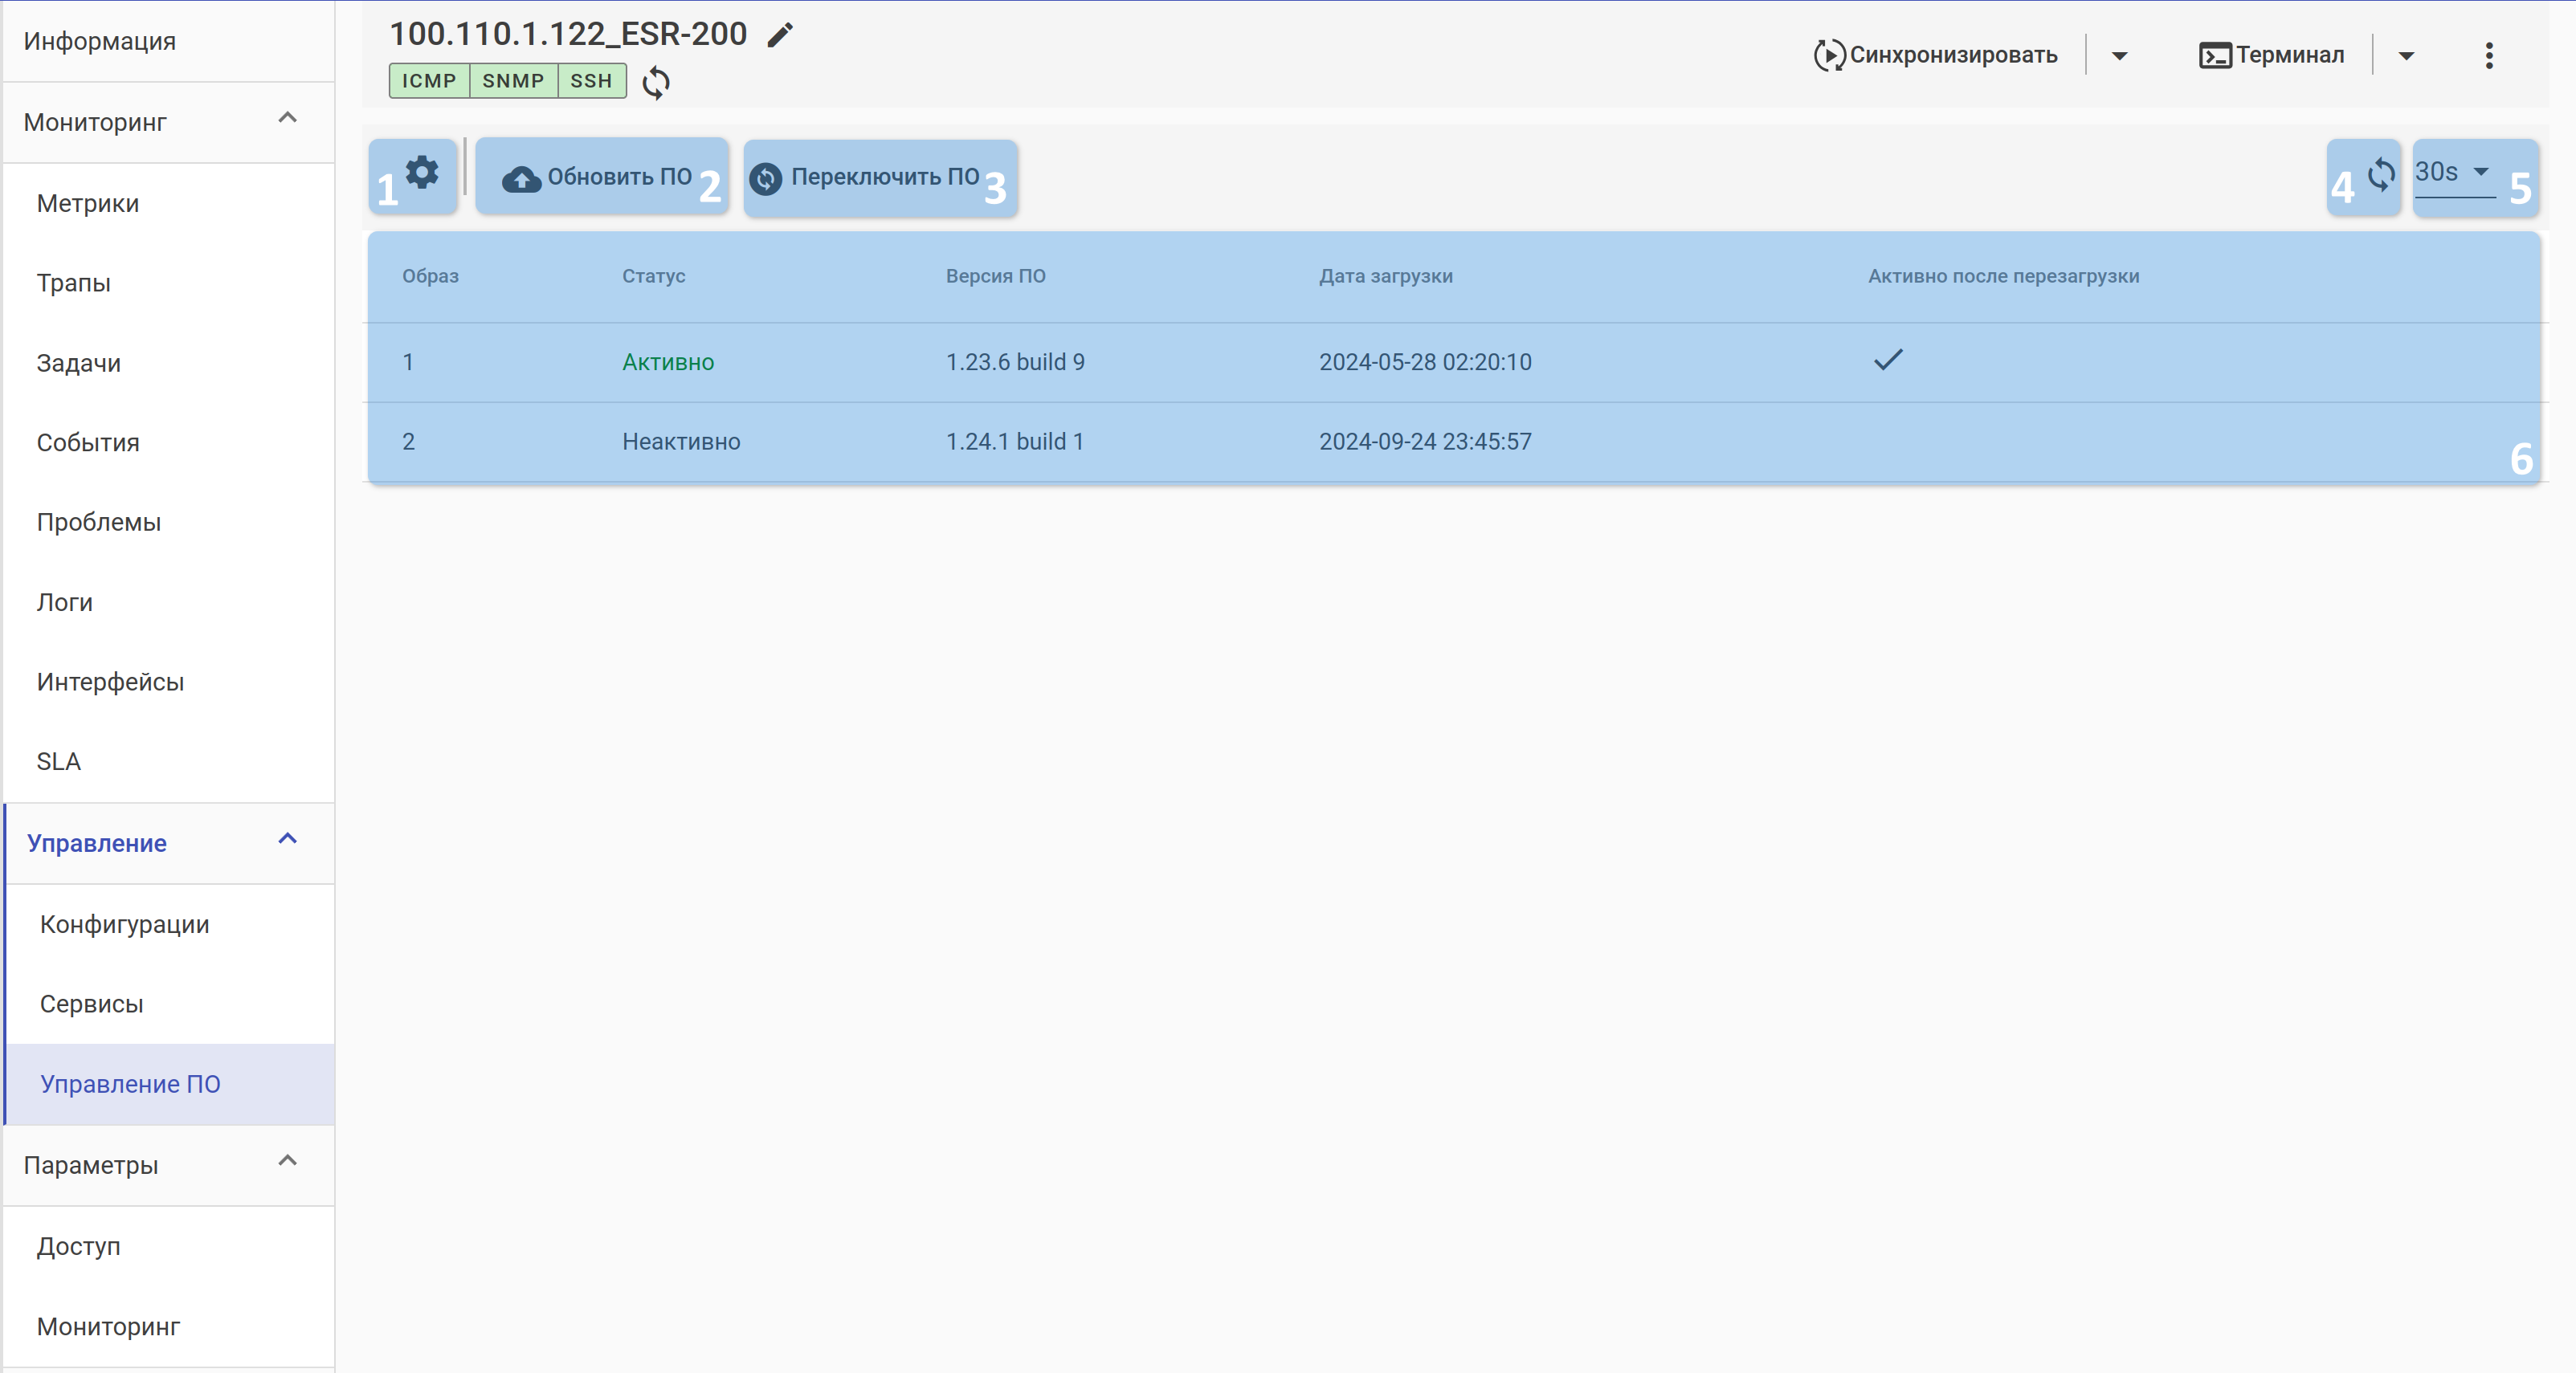Image resolution: width=2576 pixels, height=1373 pixels.
Task: Open the dropdown arrow beside Терминал
Action: pos(2406,56)
